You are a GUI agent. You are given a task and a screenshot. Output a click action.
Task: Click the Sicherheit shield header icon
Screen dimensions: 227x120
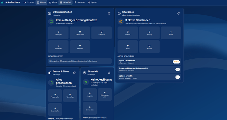(x=85, y=73)
